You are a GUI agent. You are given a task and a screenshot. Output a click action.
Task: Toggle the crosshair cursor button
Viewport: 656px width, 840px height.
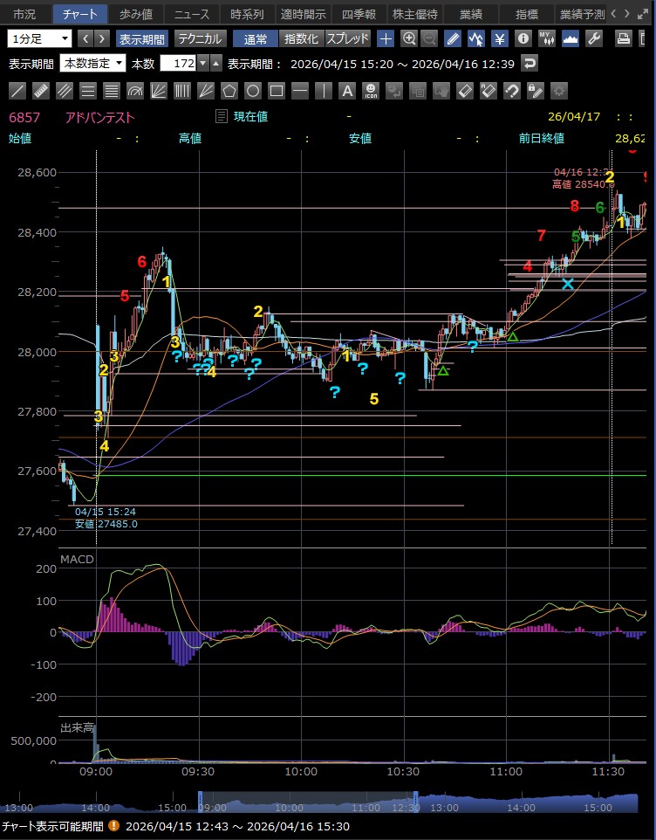[x=386, y=38]
